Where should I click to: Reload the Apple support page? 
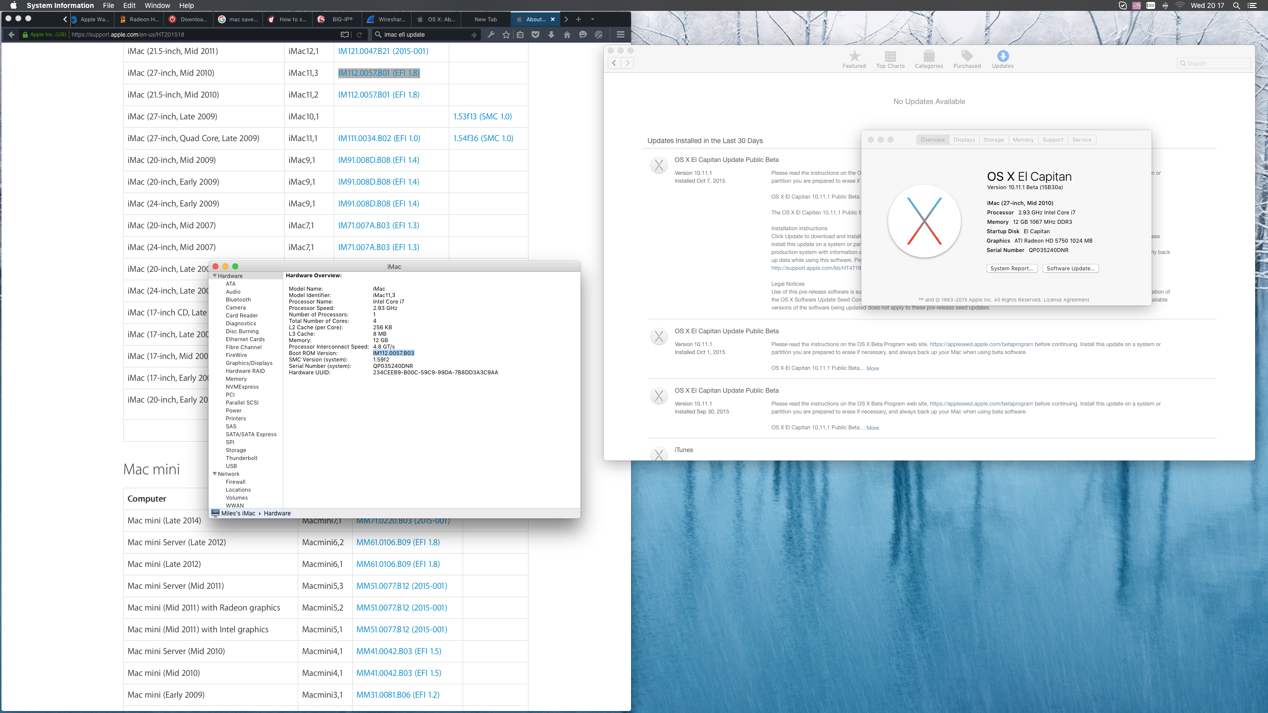360,35
